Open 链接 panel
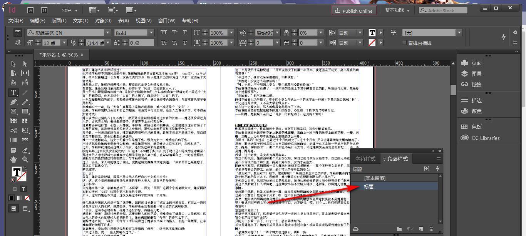 (476, 85)
